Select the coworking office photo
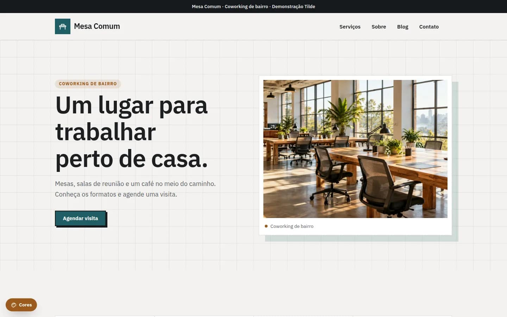Viewport: 507px width, 317px height. (355, 149)
